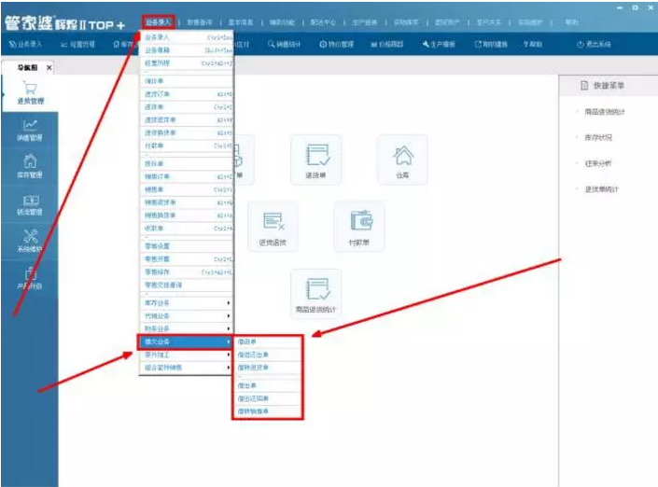658x487 pixels.
Task: Choose 进货换货单 in the dropdown menu
Action: click(x=187, y=133)
